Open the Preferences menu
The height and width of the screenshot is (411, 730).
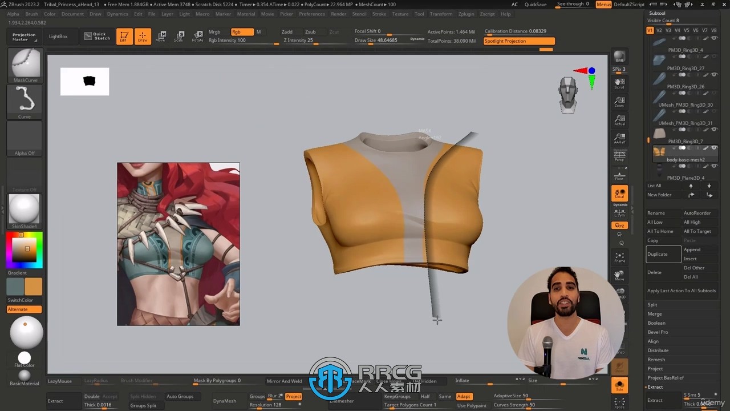pyautogui.click(x=312, y=14)
